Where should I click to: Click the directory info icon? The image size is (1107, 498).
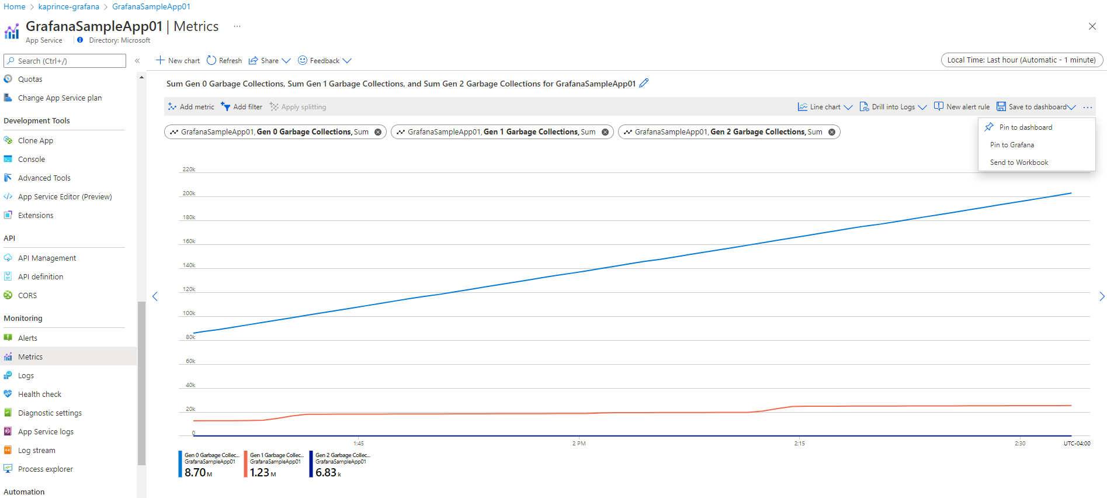tap(80, 40)
